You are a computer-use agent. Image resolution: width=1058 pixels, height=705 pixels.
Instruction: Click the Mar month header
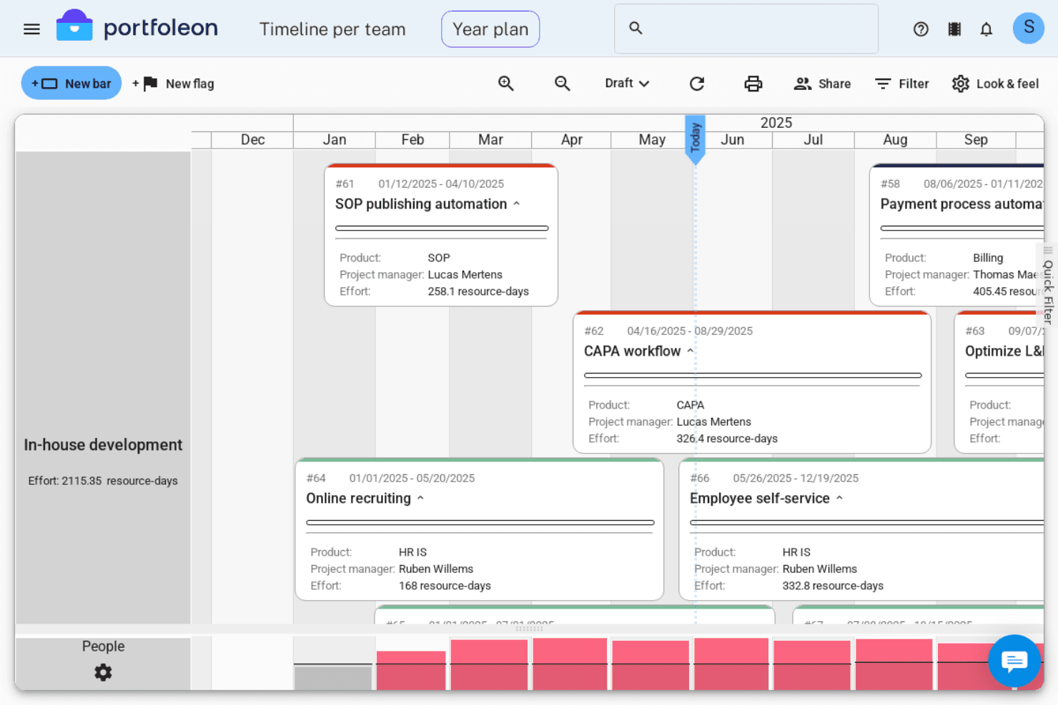pos(490,140)
